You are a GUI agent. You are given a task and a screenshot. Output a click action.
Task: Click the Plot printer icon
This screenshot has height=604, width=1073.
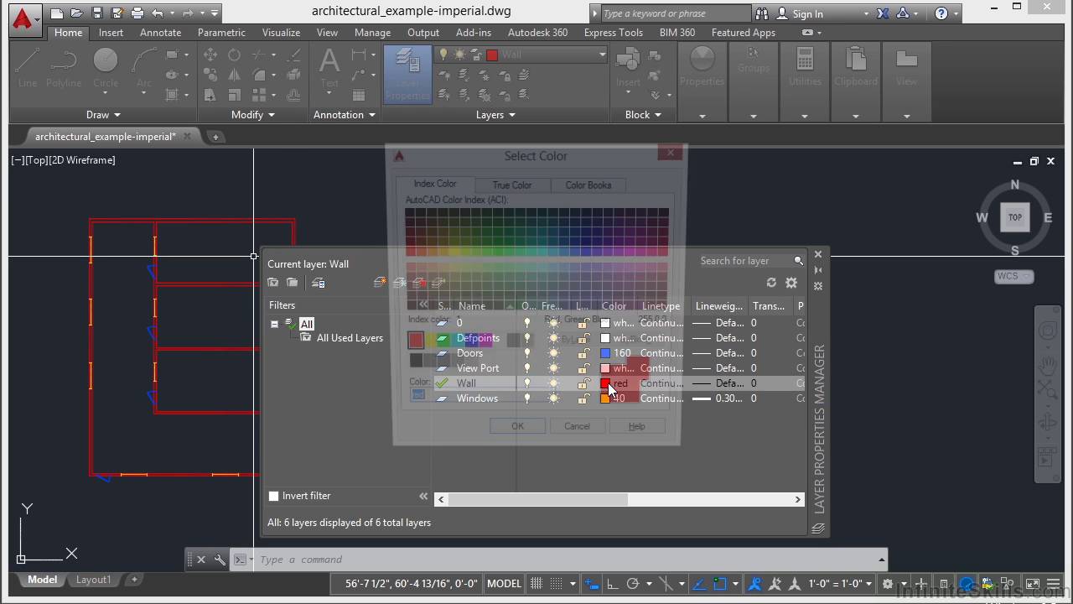[x=137, y=13]
